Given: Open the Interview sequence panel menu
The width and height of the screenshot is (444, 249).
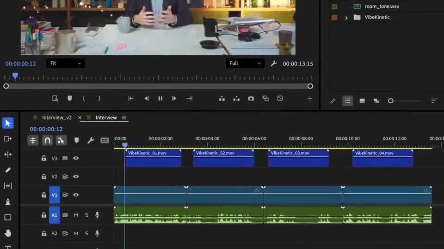Looking at the screenshot, I should 124,118.
